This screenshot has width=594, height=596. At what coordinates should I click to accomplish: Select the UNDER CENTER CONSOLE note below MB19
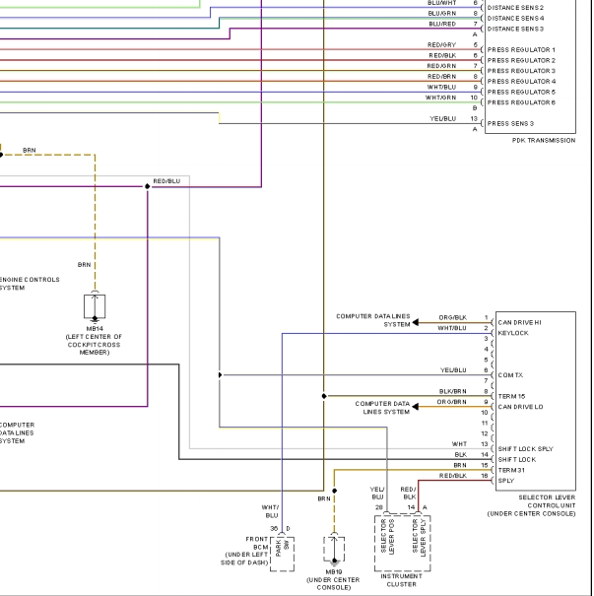point(333,584)
